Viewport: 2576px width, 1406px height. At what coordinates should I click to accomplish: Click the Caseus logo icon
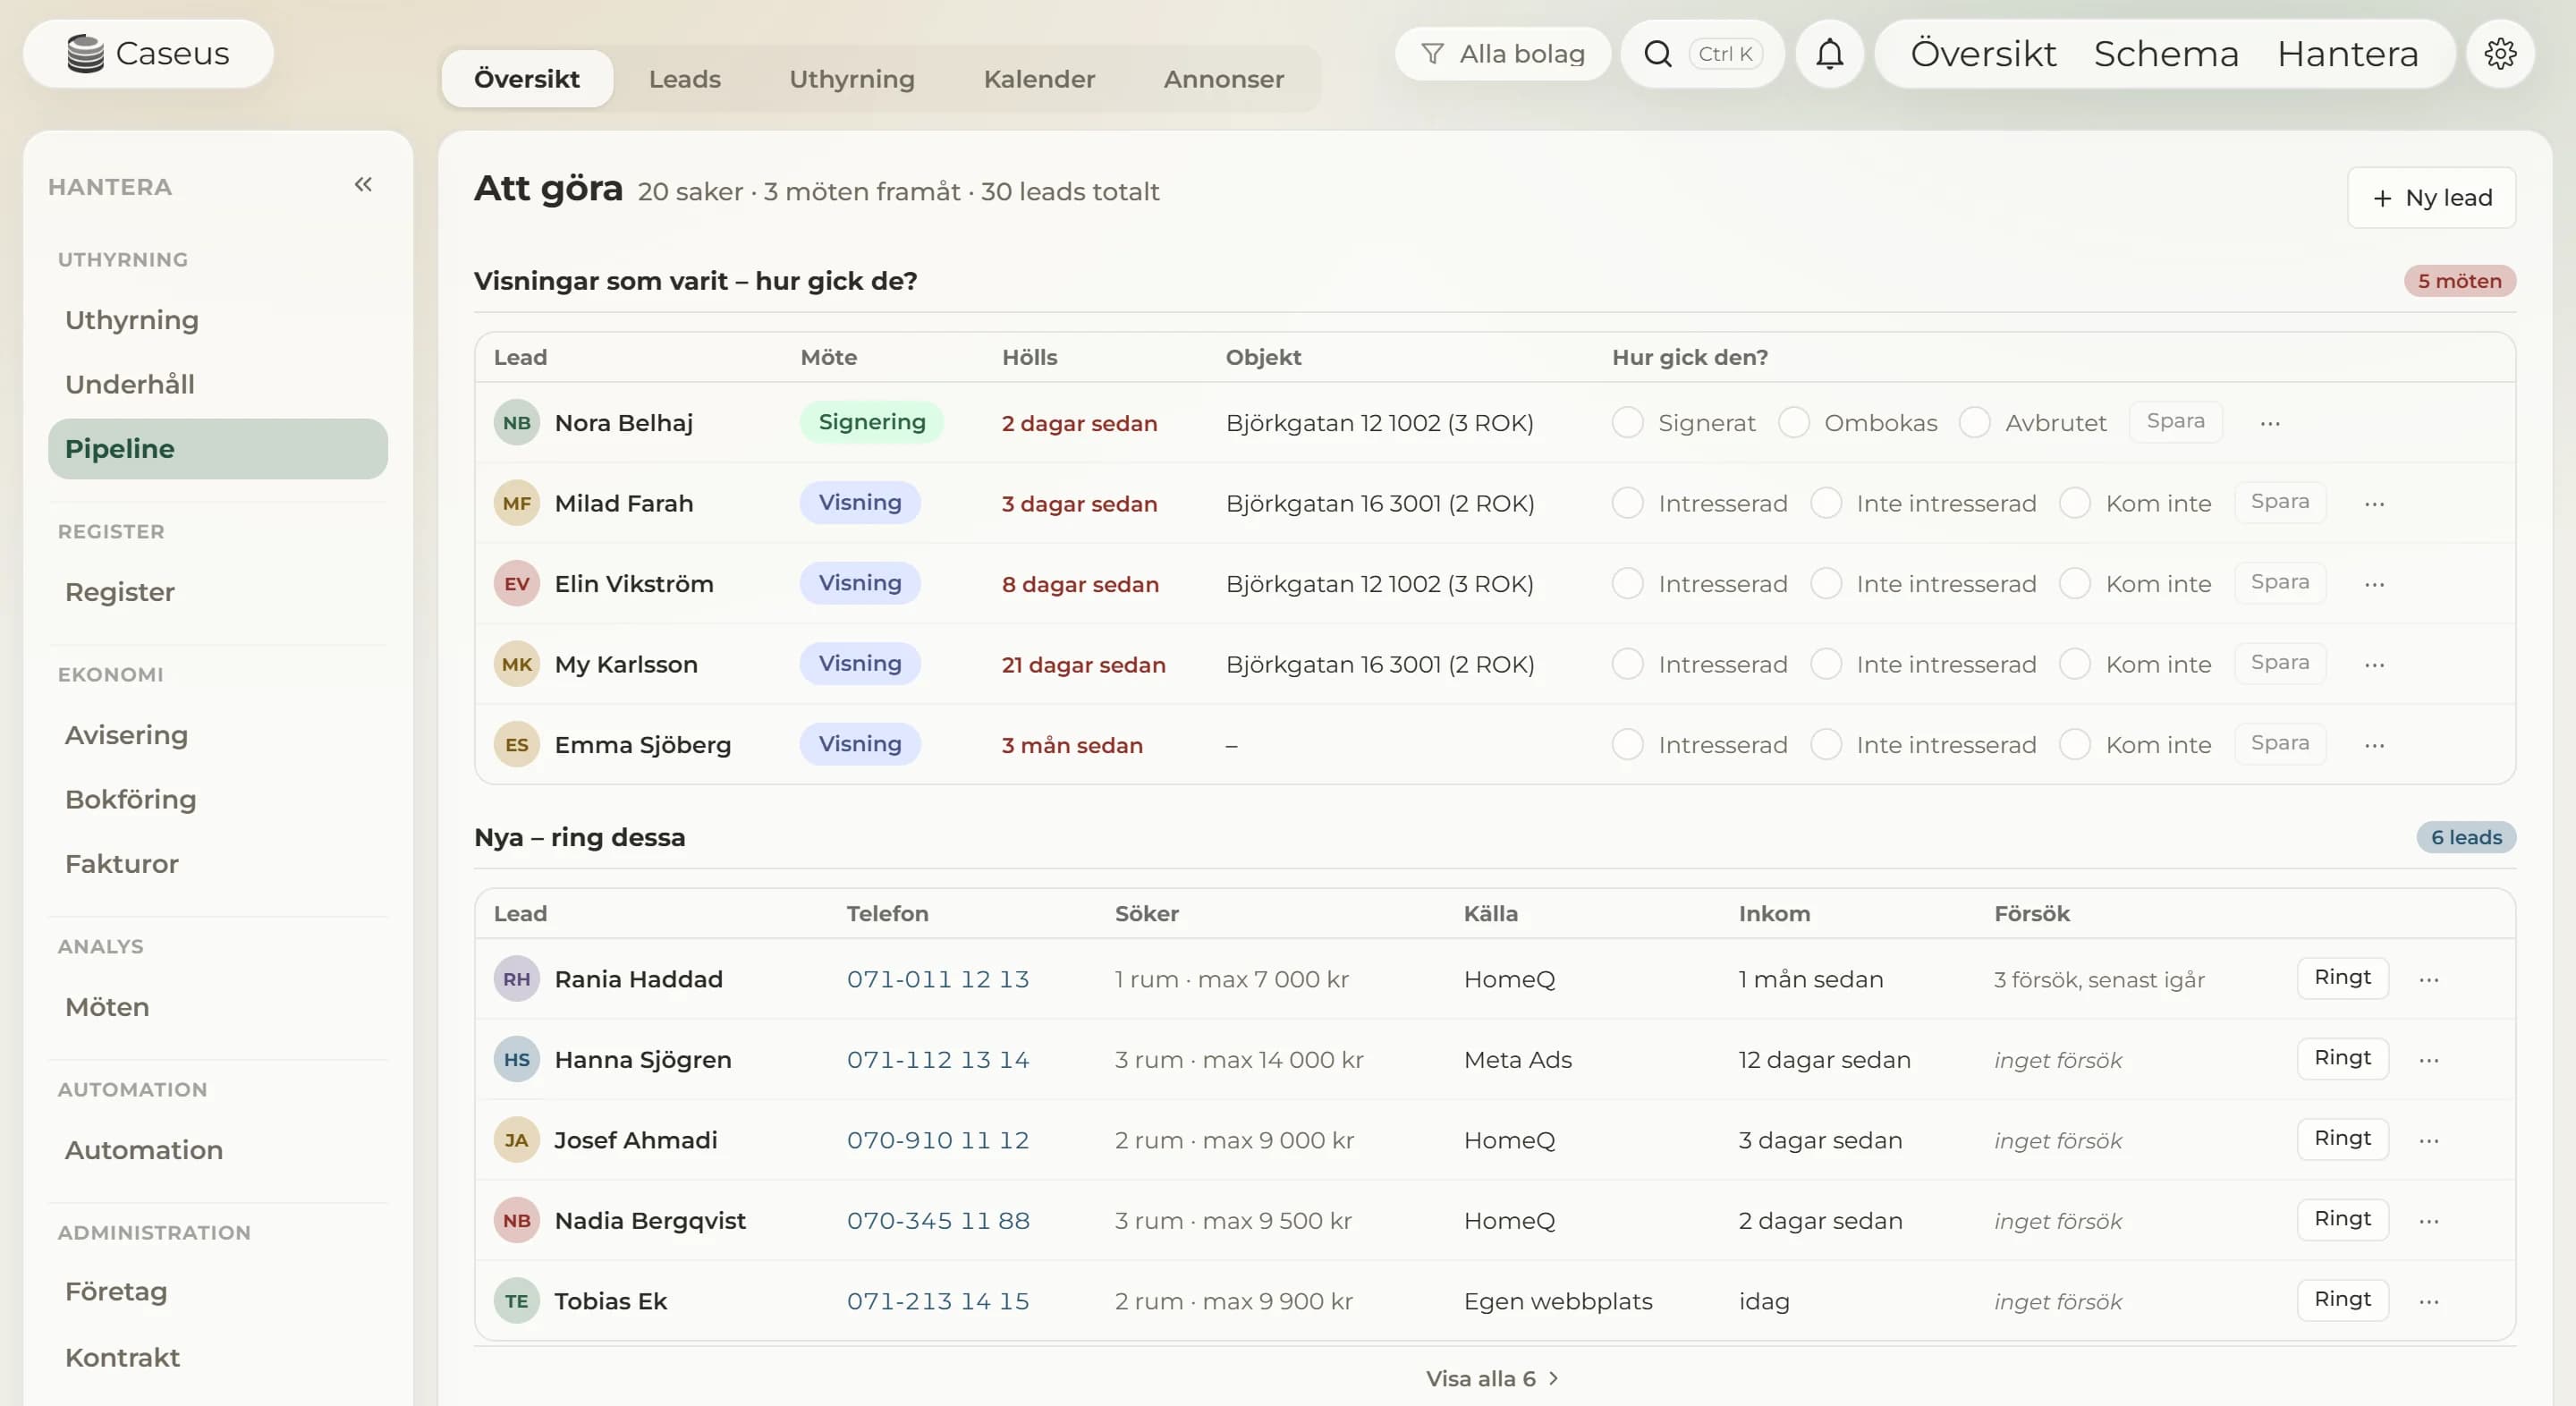(x=85, y=54)
